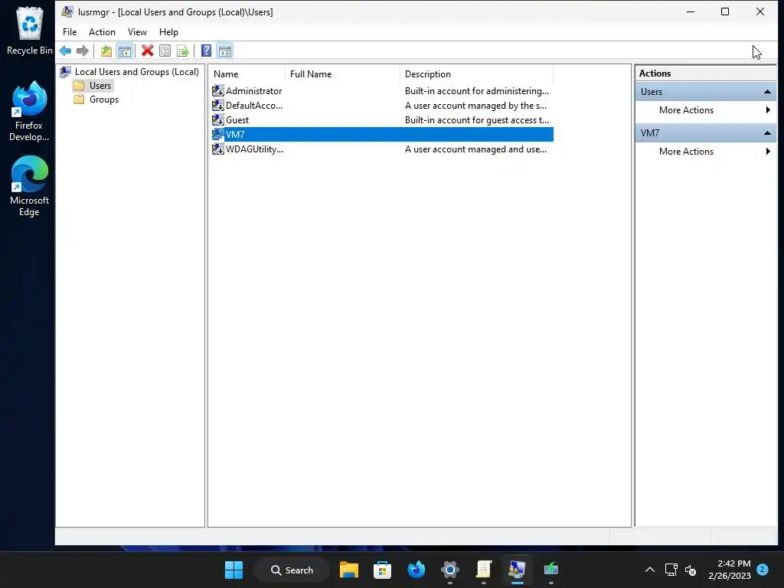
Task: Expand More Actions arrow under VM7
Action: 768,151
